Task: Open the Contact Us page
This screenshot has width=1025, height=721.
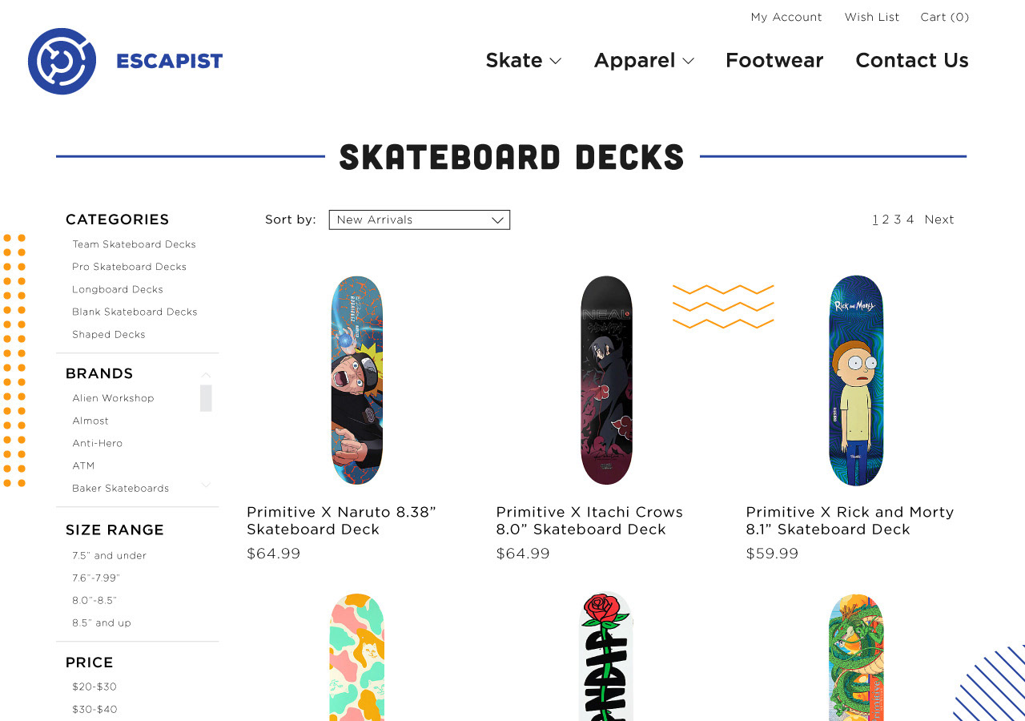Action: [911, 61]
